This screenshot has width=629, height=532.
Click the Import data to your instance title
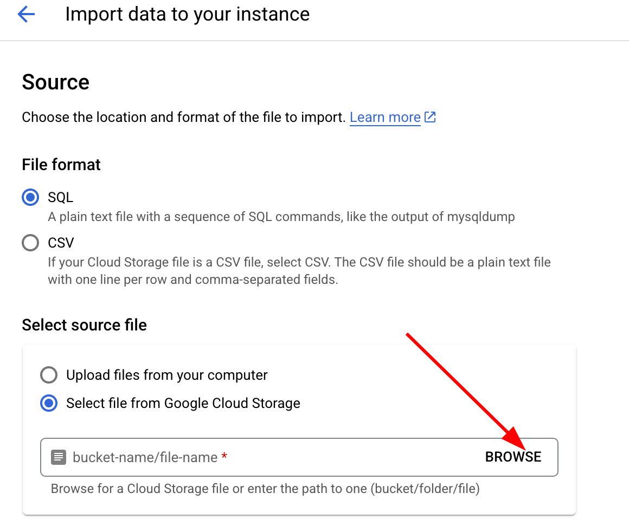click(187, 14)
